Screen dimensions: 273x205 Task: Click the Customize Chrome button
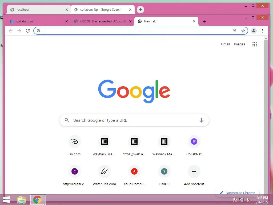click(x=237, y=193)
